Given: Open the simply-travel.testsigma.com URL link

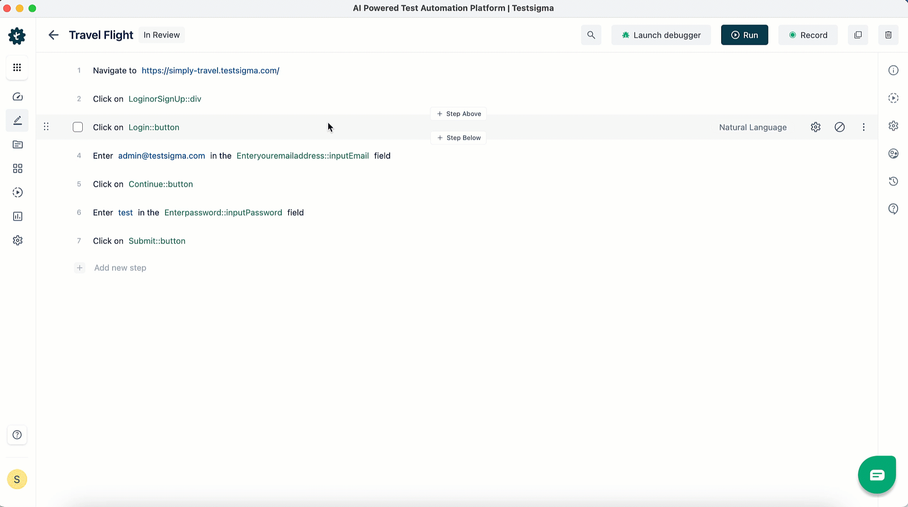Looking at the screenshot, I should coord(210,70).
